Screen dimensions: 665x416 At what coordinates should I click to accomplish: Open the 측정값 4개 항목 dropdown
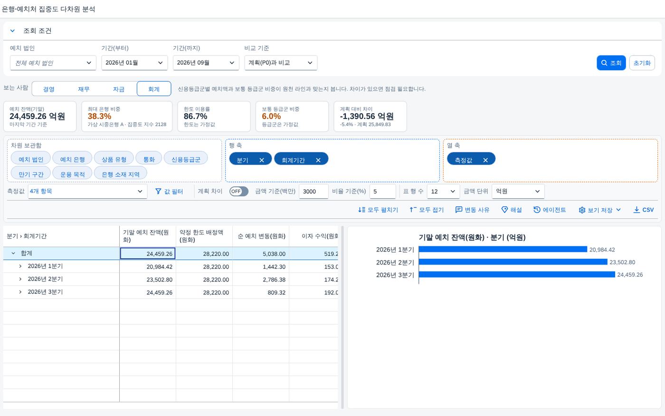(87, 191)
